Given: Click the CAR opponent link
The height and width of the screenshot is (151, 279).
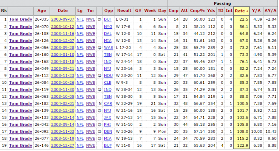Looking at the screenshot, I should coord(108,103).
